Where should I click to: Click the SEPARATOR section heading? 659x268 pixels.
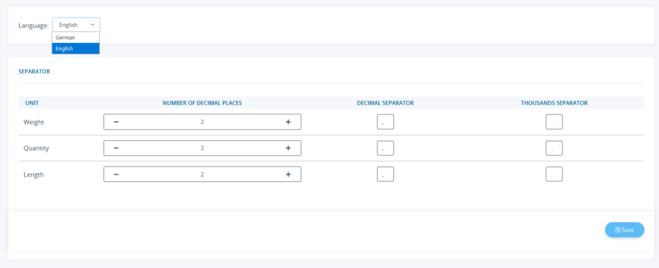pos(34,72)
